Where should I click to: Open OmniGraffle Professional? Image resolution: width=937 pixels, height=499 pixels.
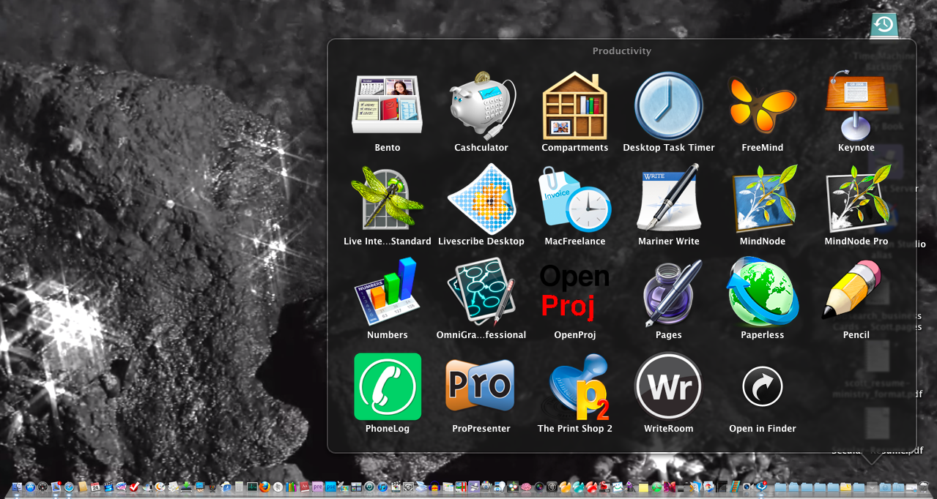[x=481, y=292]
